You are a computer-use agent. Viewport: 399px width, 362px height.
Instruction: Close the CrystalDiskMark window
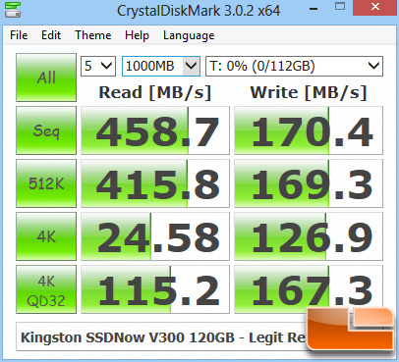375,8
